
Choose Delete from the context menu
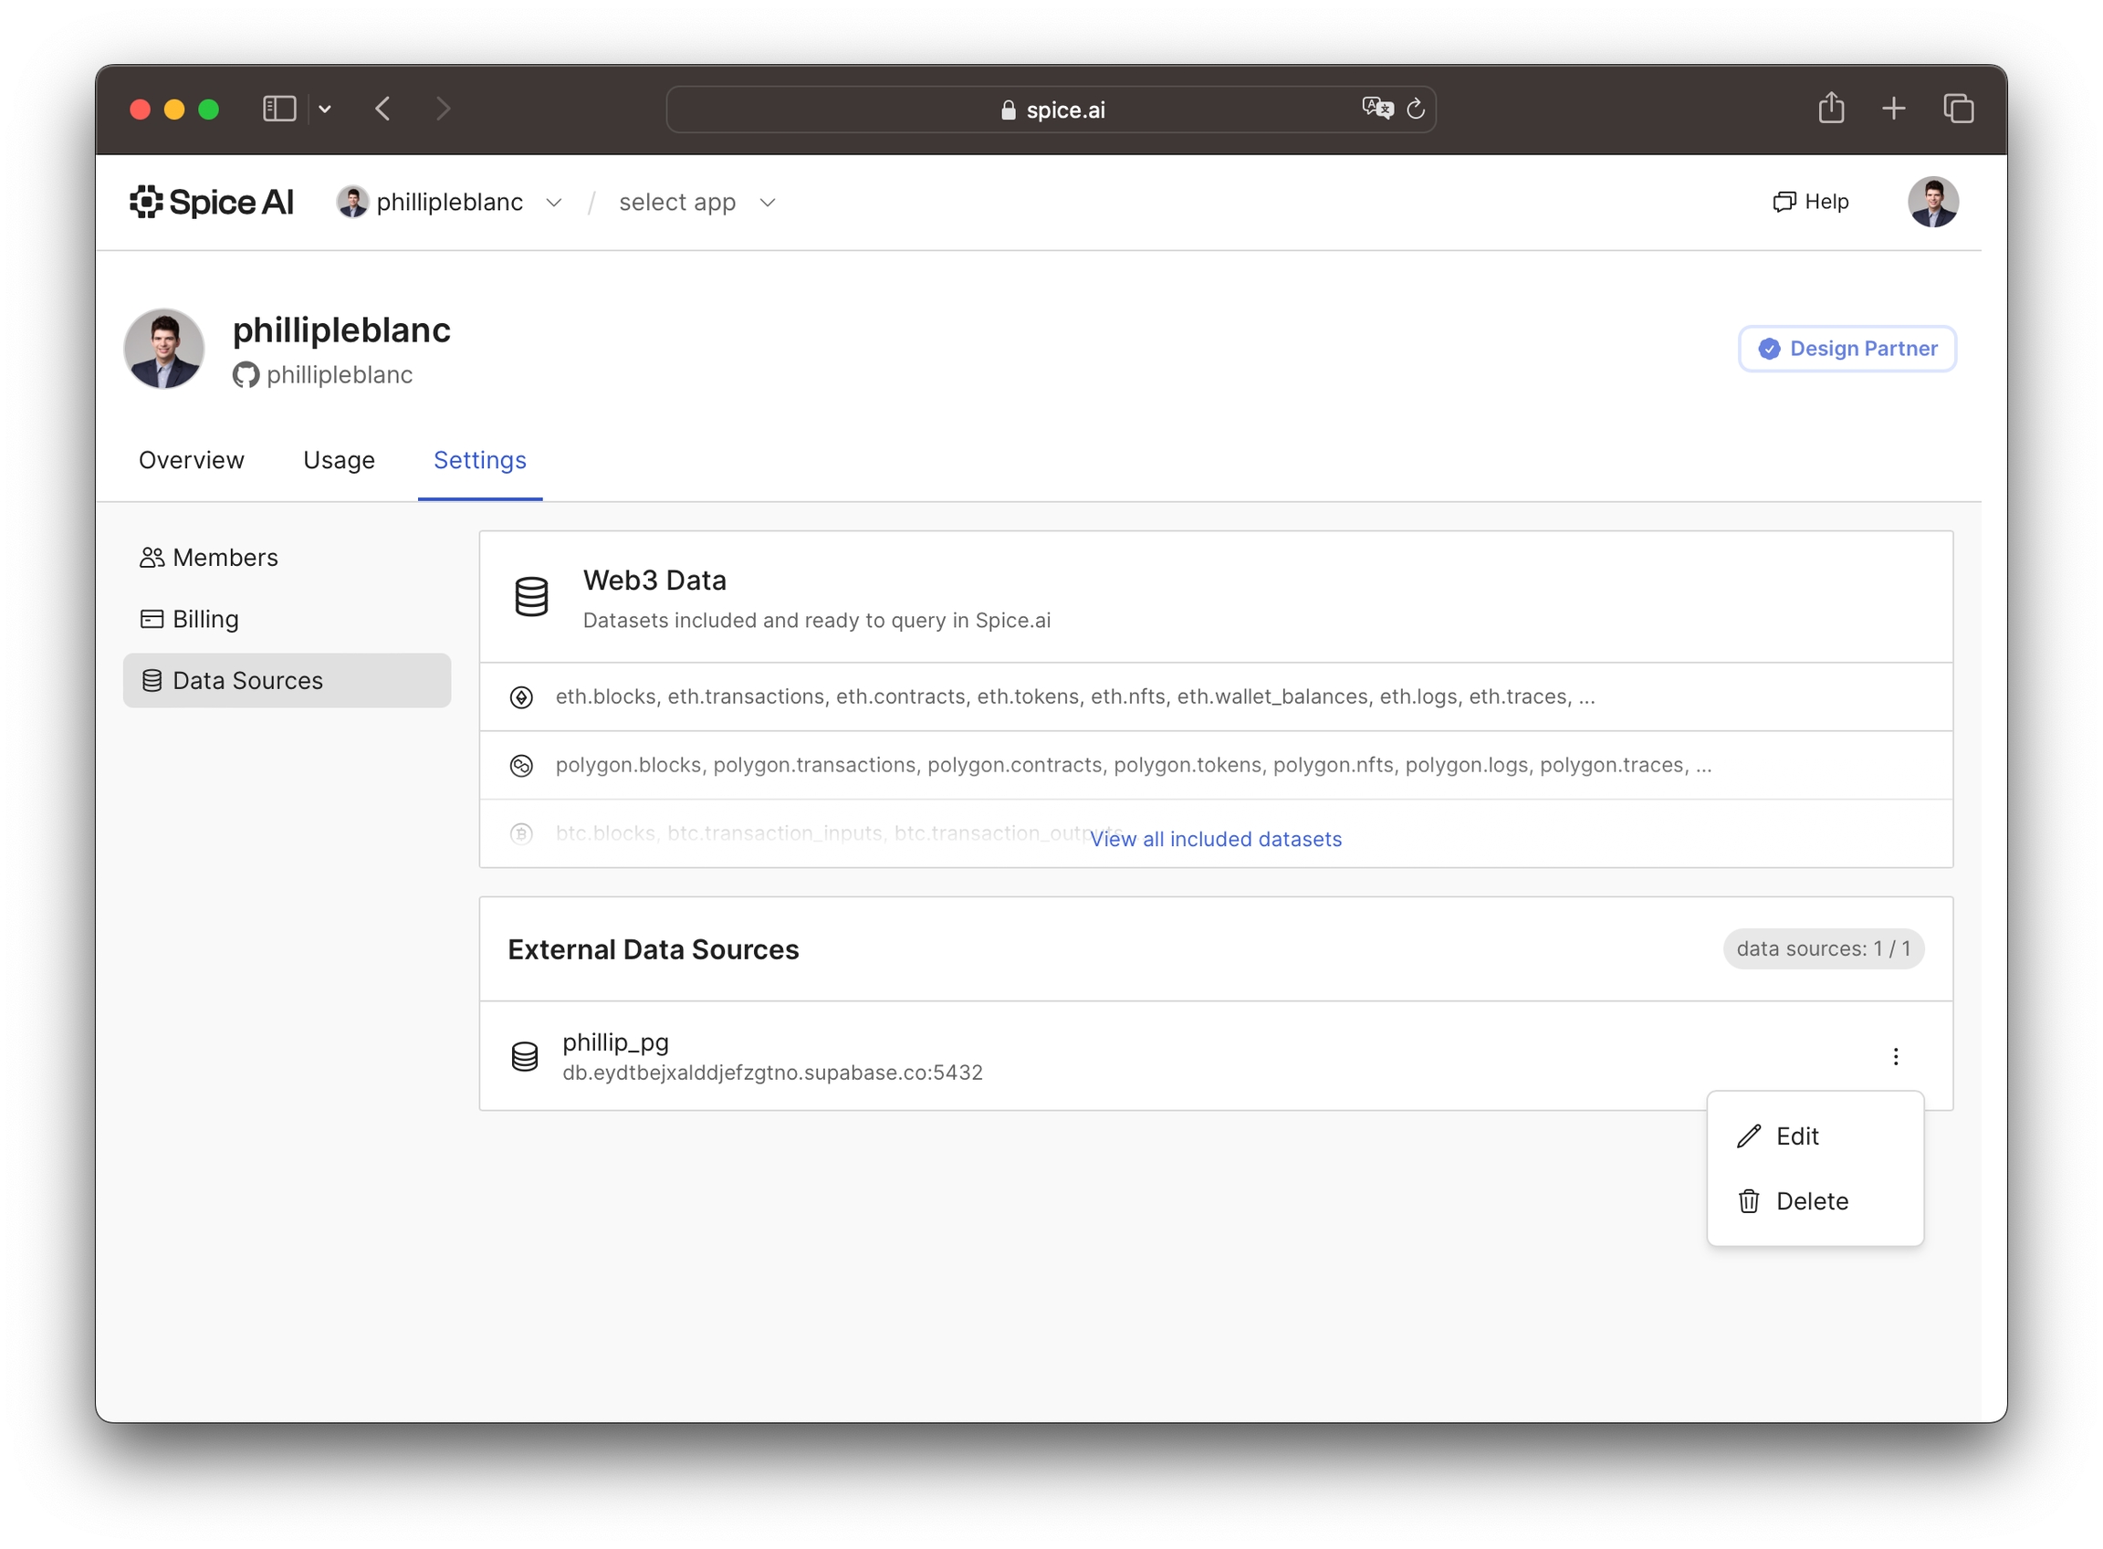(1811, 1201)
